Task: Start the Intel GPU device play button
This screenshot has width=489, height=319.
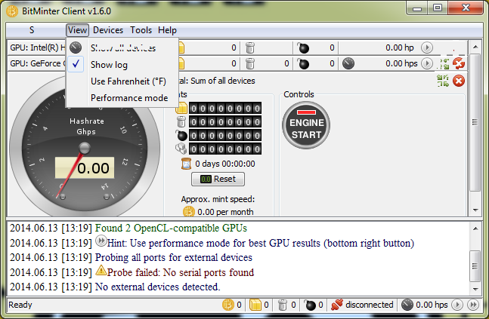Action: (x=427, y=48)
